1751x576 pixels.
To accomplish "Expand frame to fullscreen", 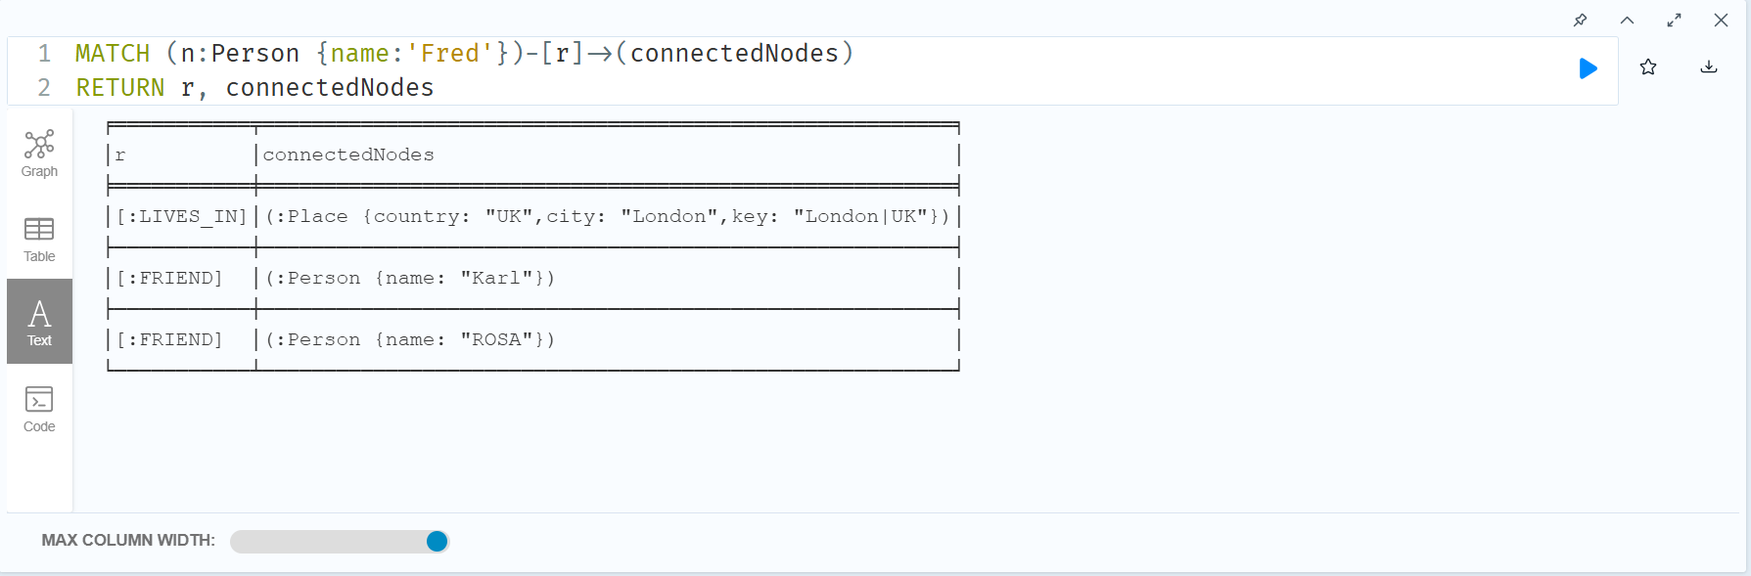I will [x=1674, y=20].
